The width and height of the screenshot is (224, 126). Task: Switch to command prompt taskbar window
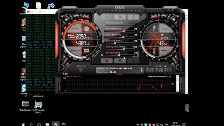[x=64, y=125]
